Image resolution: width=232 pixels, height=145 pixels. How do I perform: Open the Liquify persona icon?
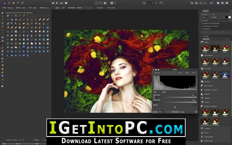(9, 3)
